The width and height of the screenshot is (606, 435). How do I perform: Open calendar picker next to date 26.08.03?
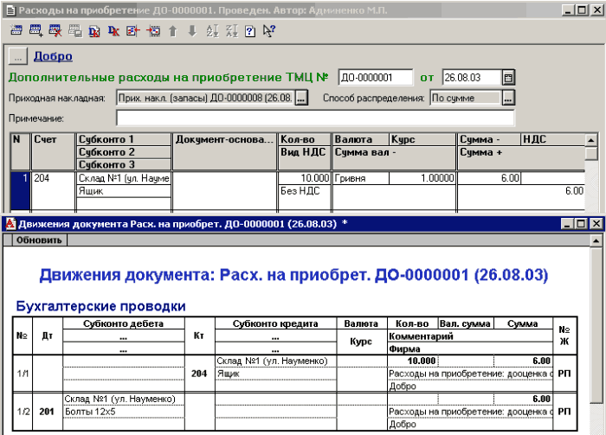(508, 77)
